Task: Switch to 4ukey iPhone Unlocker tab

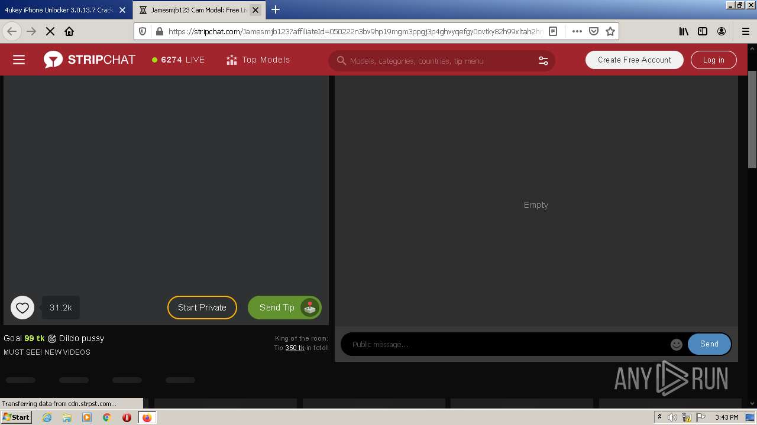Action: tap(59, 10)
